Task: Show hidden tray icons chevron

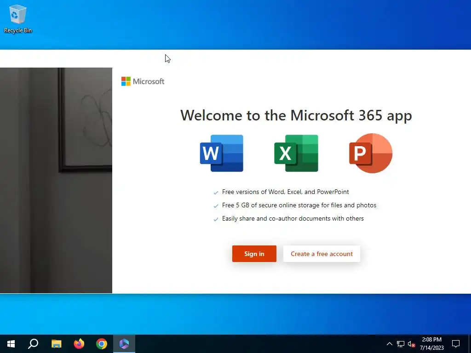Action: coord(389,344)
